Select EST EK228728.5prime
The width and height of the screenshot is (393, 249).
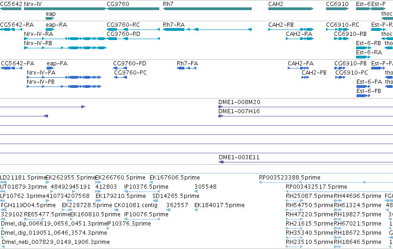pyautogui.click(x=87, y=205)
